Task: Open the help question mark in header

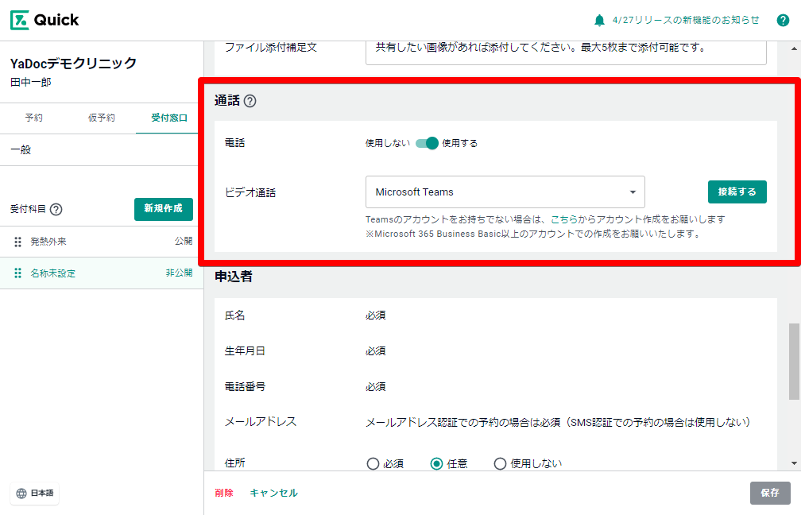Action: pyautogui.click(x=783, y=20)
